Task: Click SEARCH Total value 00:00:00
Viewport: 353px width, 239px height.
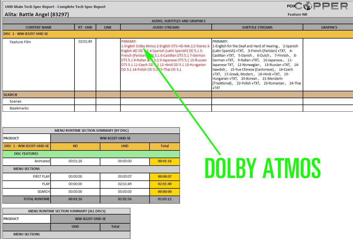Action: click(x=165, y=192)
